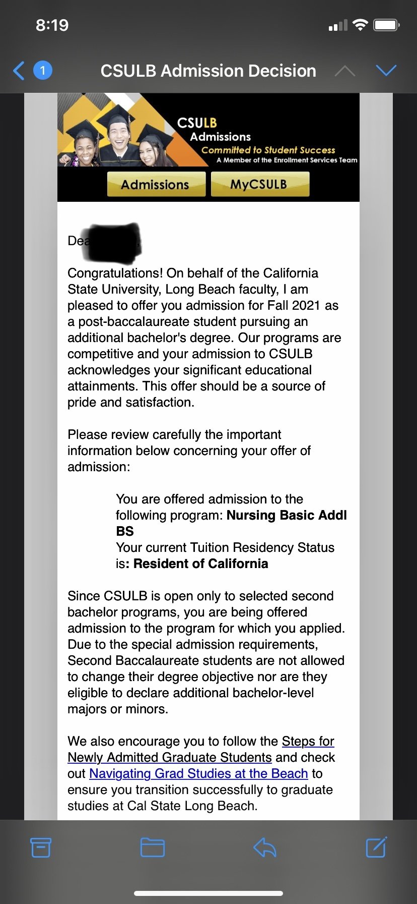
Task: Go to next message with down arrow
Action: [386, 71]
